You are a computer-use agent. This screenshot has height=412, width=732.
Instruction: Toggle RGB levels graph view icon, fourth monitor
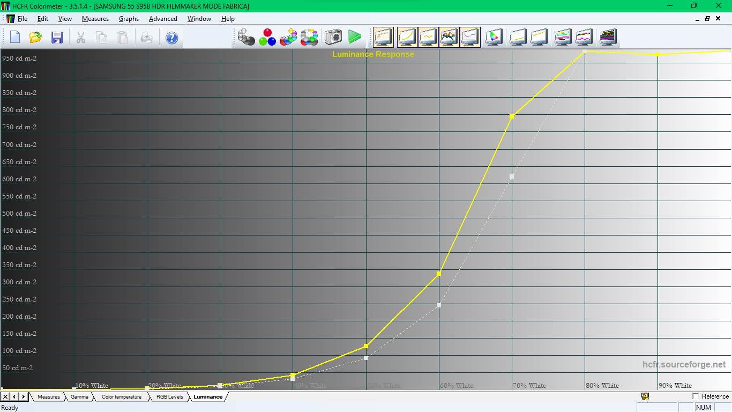point(449,37)
